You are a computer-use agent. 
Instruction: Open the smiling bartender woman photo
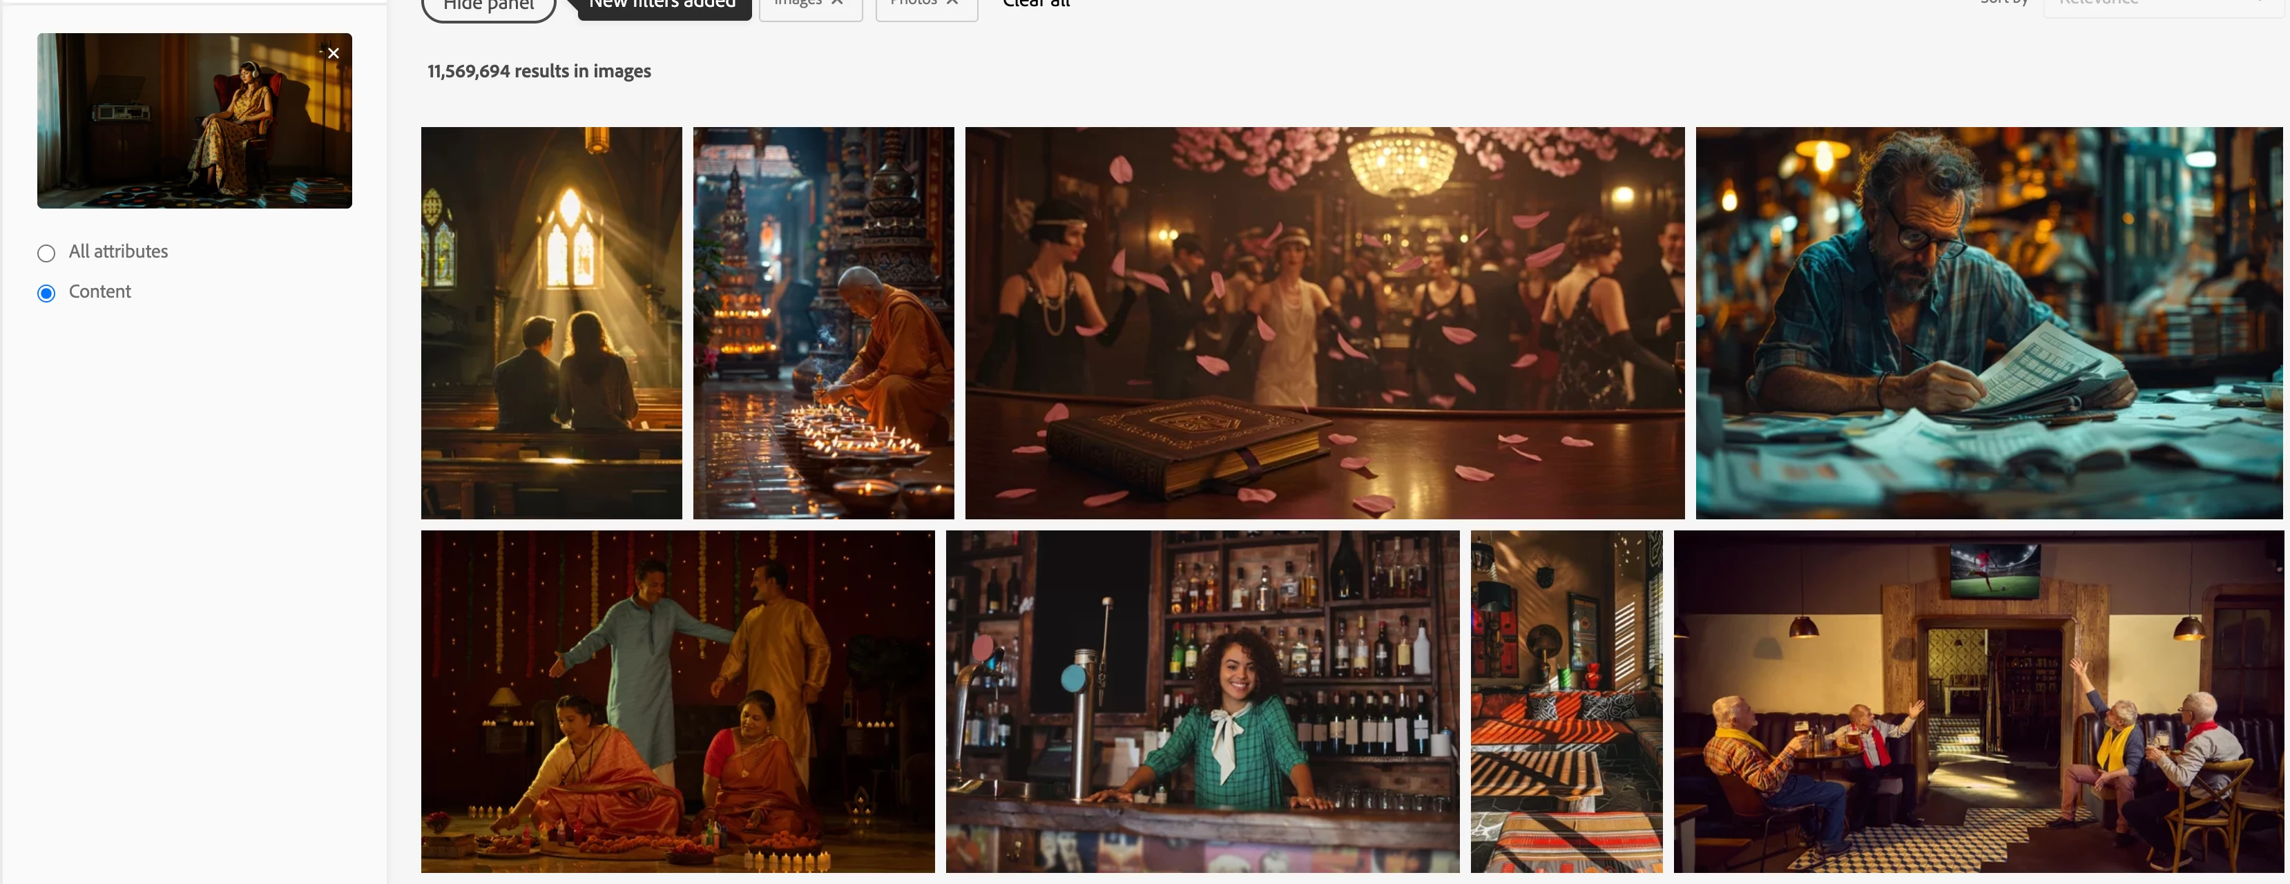(1202, 701)
